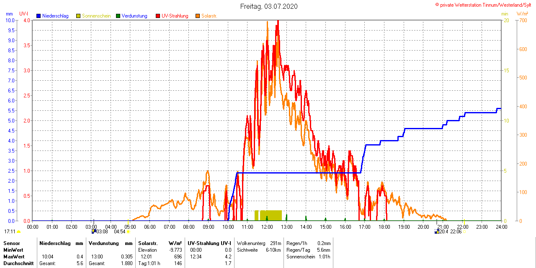The height and width of the screenshot is (268, 536).
Task: Click the Niederschlag max time 10:04
Action: 48,256
